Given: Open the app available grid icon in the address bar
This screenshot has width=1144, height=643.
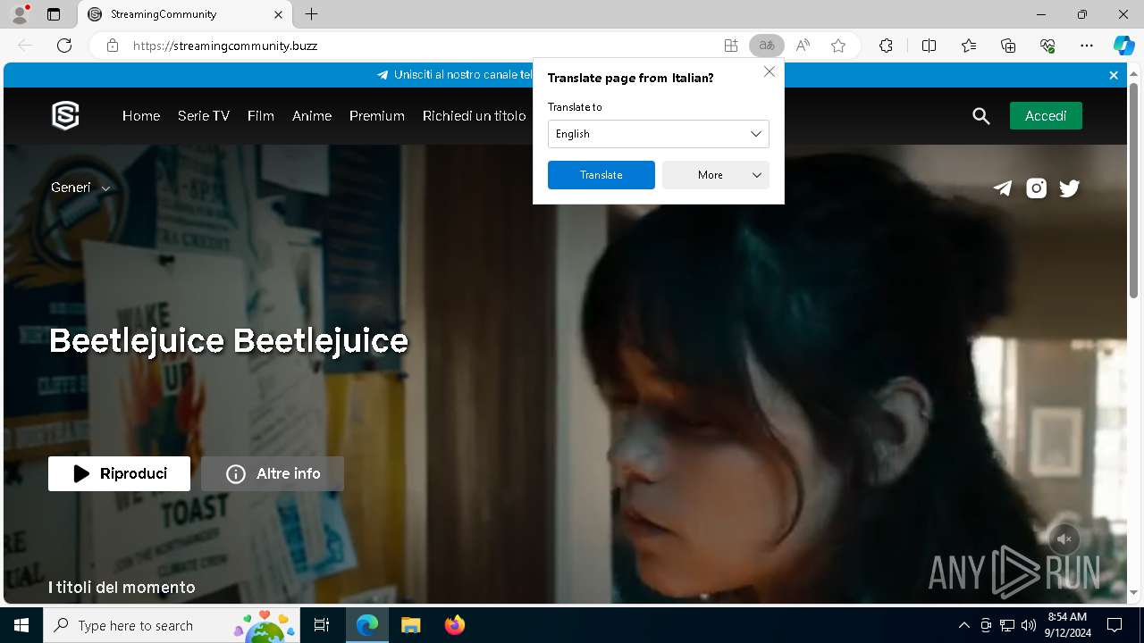Looking at the screenshot, I should (x=731, y=46).
